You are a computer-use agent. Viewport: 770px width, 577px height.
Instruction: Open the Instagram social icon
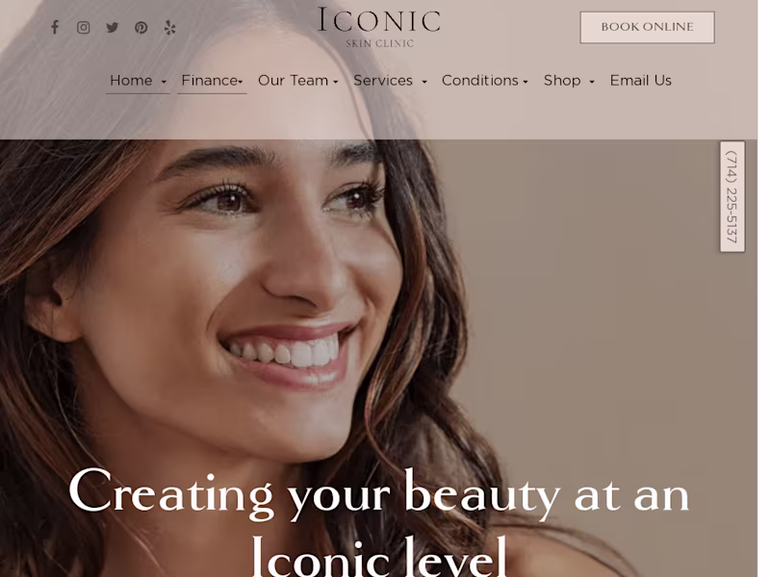(x=84, y=28)
